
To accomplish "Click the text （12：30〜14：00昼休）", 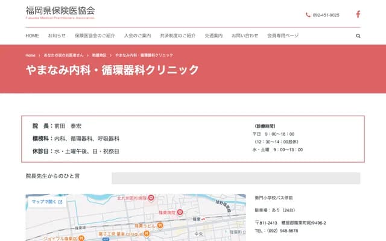I will 276,142.
